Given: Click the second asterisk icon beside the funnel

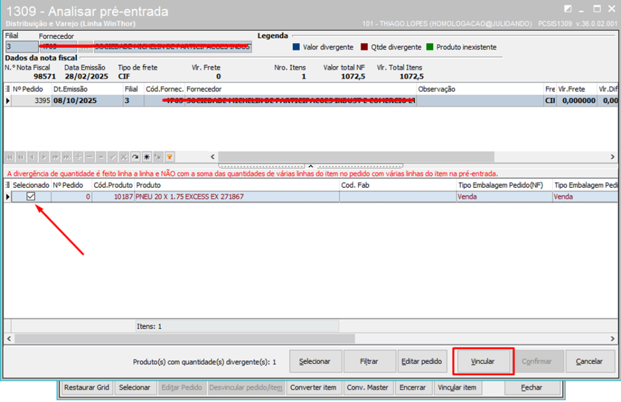Looking at the screenshot, I should point(158,156).
